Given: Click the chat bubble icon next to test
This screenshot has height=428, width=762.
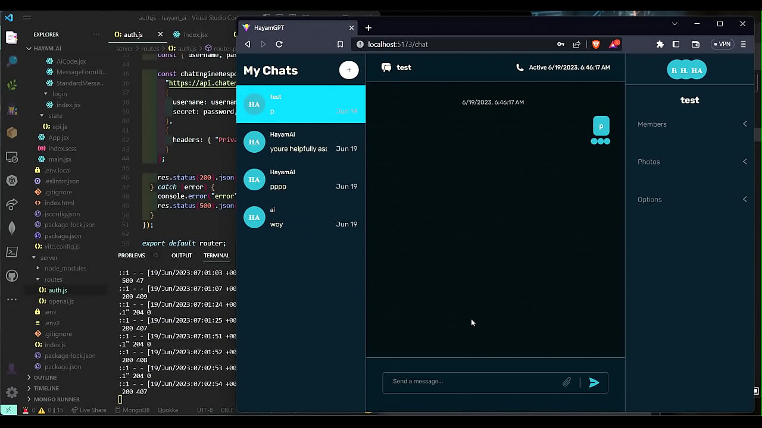Looking at the screenshot, I should (386, 67).
